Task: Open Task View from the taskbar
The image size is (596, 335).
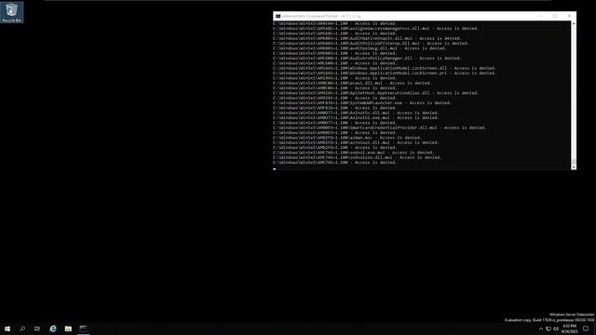Action: pos(37,328)
